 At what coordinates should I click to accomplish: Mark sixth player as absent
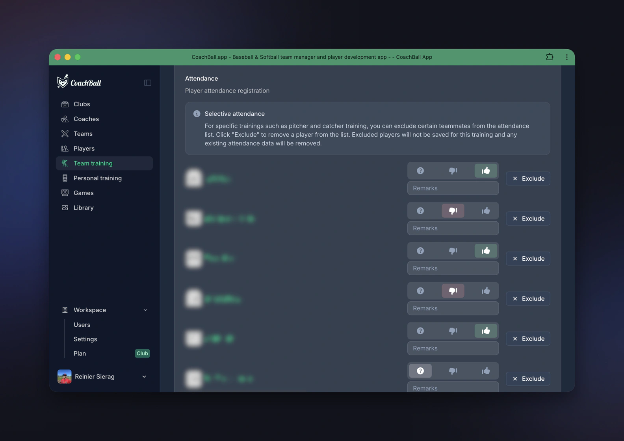point(453,371)
